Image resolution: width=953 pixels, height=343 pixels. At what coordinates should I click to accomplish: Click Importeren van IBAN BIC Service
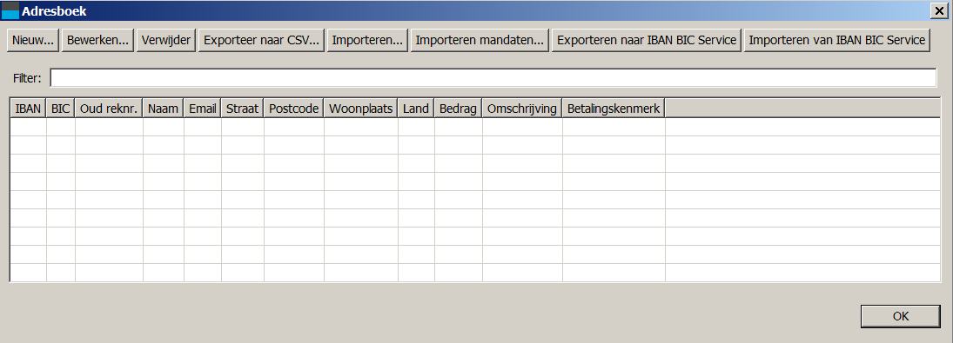click(837, 41)
